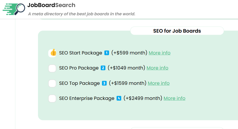Open More info for SEO Enterprise Package

tap(174, 98)
